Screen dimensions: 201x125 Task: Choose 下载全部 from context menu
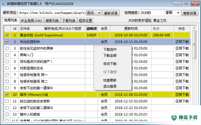pyautogui.click(x=110, y=55)
